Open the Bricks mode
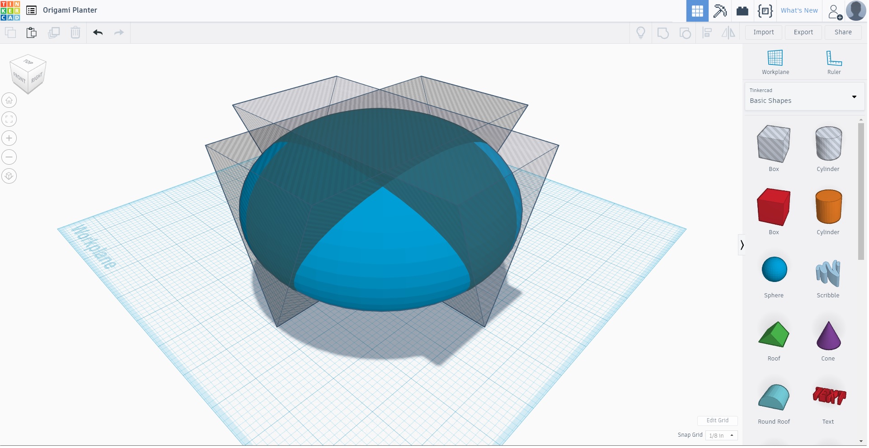 (x=742, y=11)
